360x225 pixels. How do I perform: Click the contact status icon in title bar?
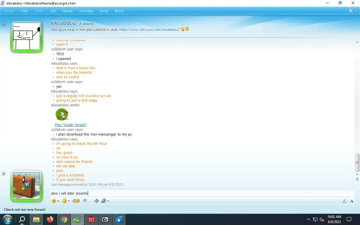(3, 3)
